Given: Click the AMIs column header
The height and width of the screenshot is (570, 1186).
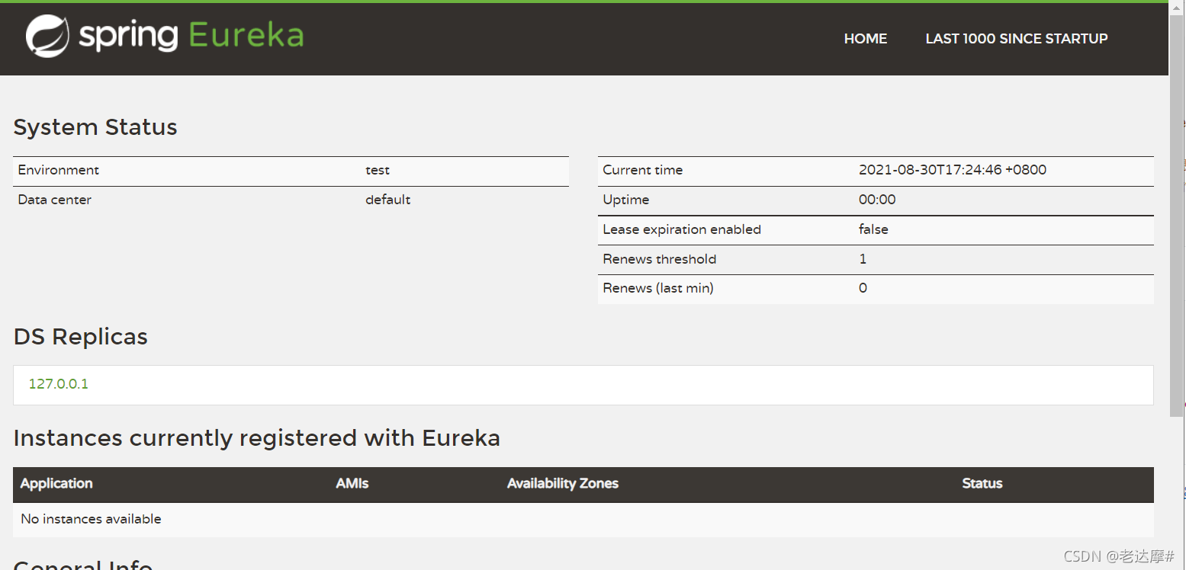Looking at the screenshot, I should [x=352, y=484].
